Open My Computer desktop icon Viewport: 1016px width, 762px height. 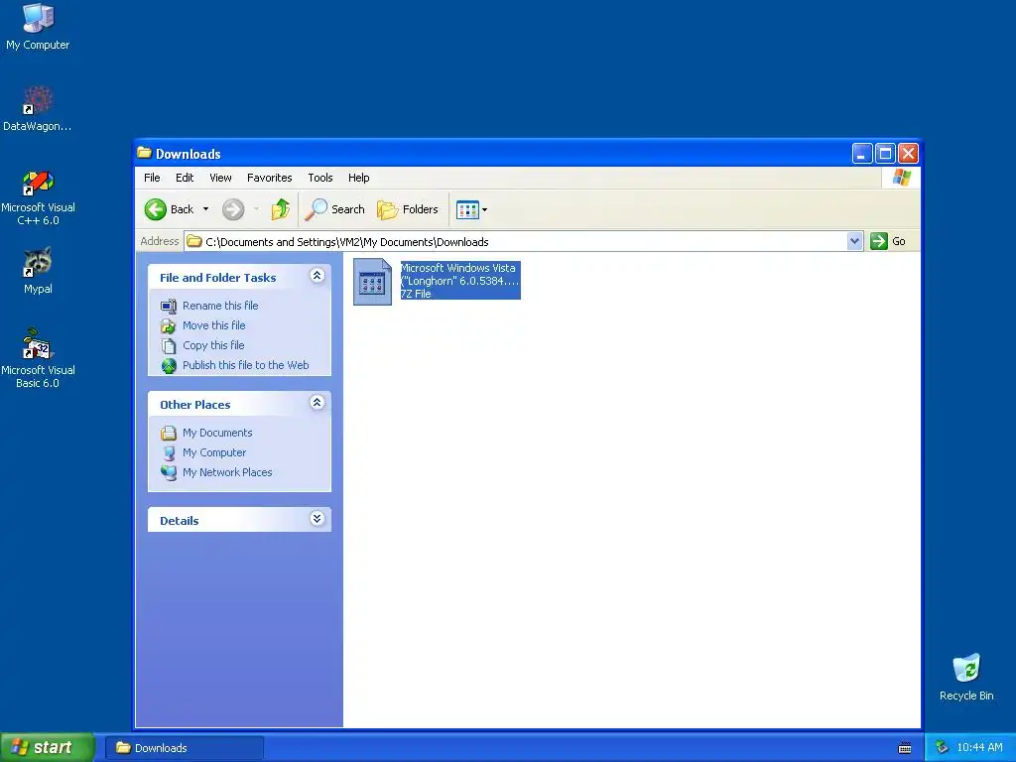coord(38,27)
